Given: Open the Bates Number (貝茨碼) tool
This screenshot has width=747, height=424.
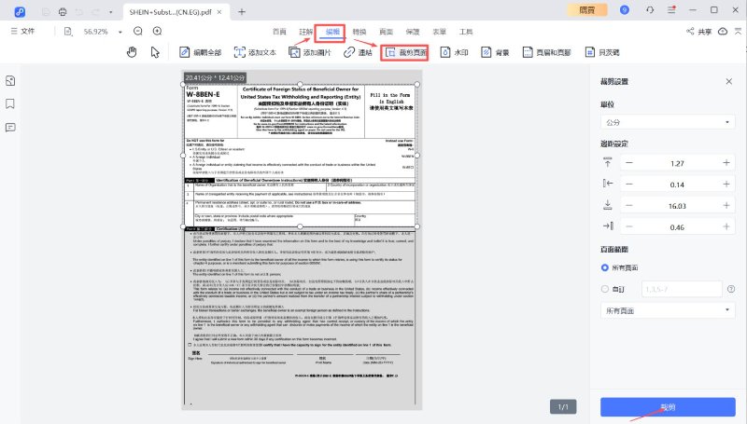Looking at the screenshot, I should pos(602,52).
